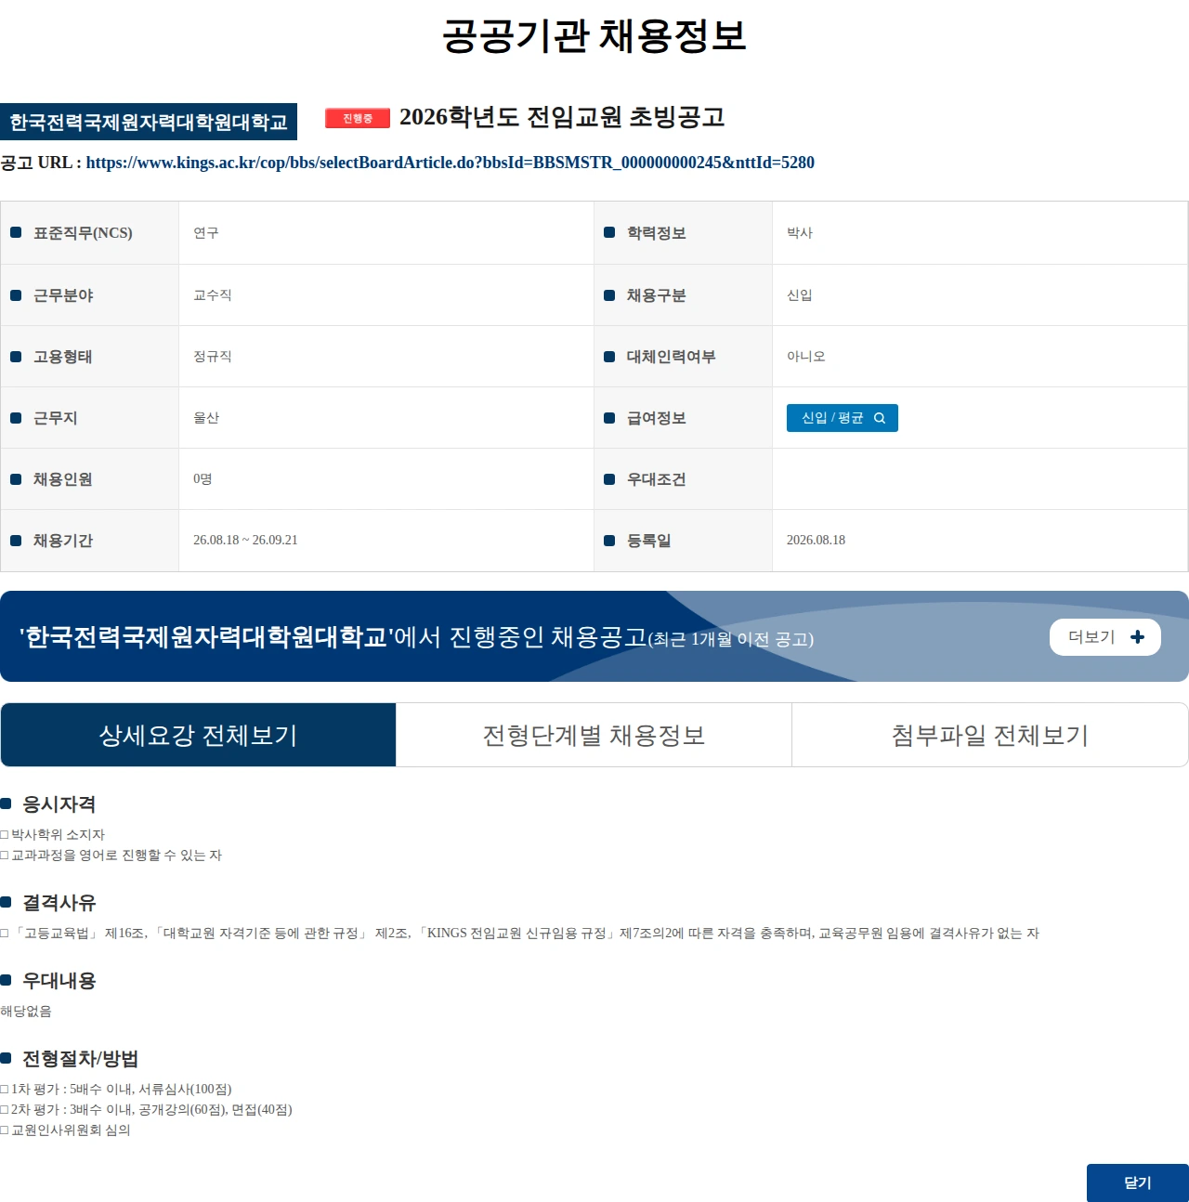Click the 고용형태 label
Image resolution: width=1189 pixels, height=1202 pixels.
pyautogui.click(x=62, y=357)
